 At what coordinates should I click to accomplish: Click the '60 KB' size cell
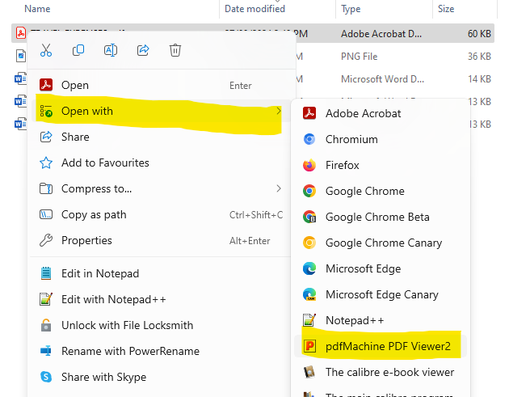point(479,34)
